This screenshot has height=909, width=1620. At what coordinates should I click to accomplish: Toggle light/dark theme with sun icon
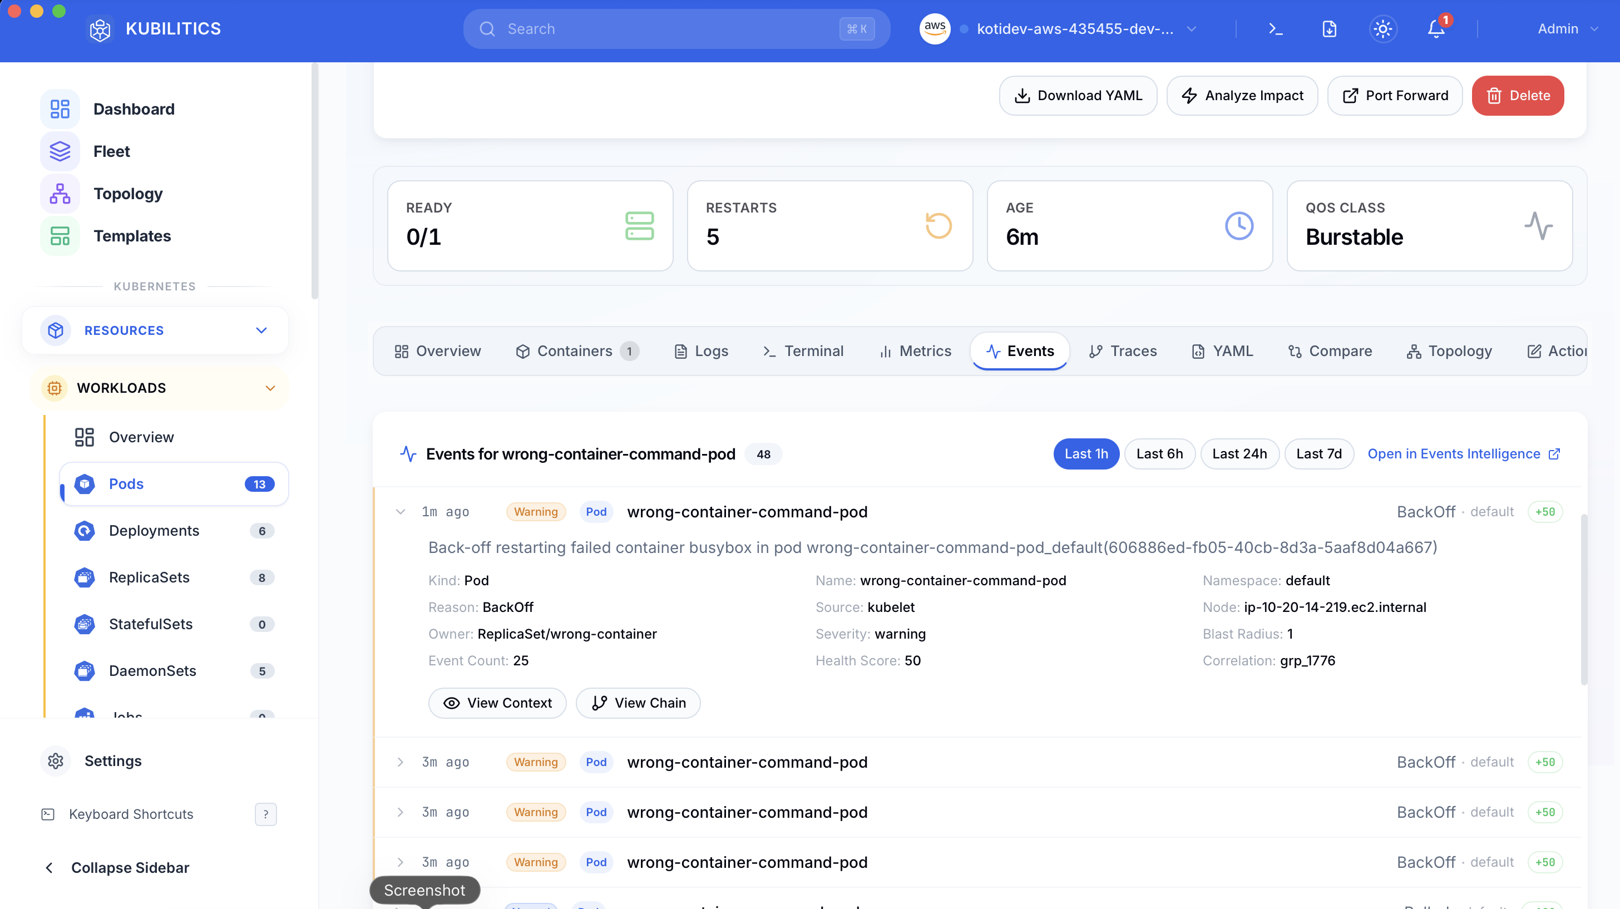[x=1382, y=28]
